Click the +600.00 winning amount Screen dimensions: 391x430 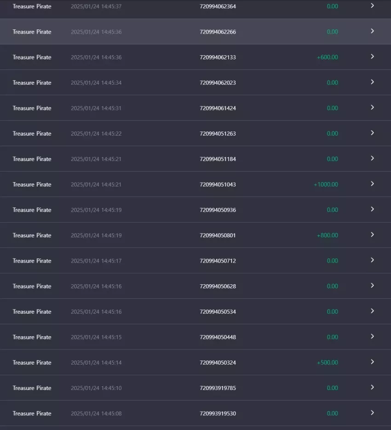(x=328, y=57)
